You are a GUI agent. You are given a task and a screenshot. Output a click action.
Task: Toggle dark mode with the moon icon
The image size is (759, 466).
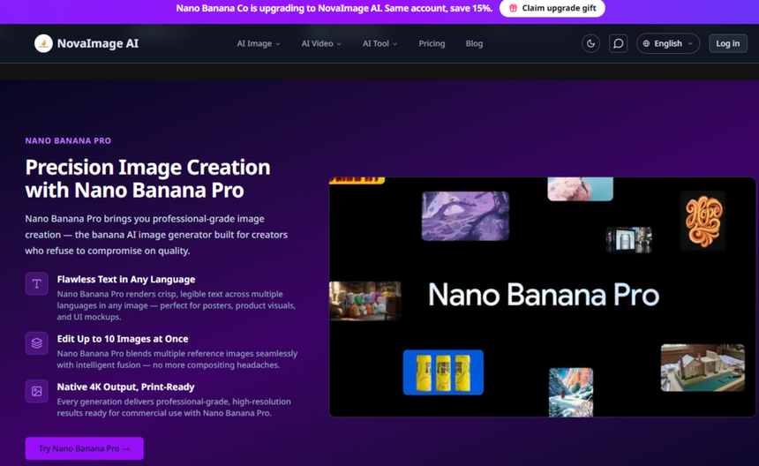pyautogui.click(x=590, y=43)
